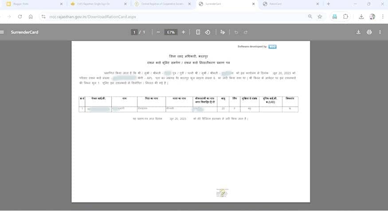Screen dimensions: 388x211
Task: Open Chrome three-dot menu
Action: 383,16
